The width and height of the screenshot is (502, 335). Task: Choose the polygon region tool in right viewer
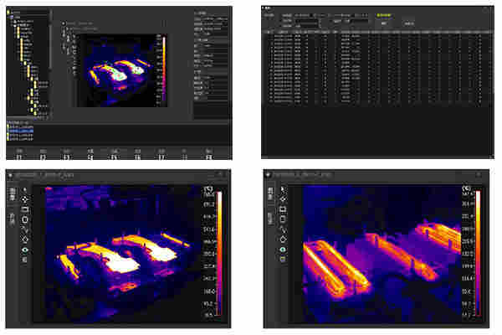point(282,239)
